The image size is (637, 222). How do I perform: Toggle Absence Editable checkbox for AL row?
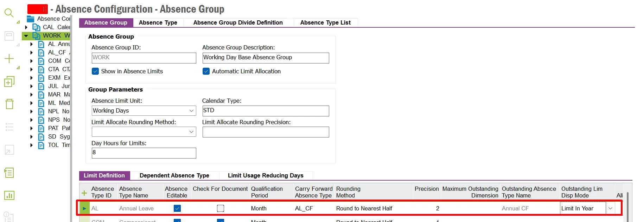[177, 208]
